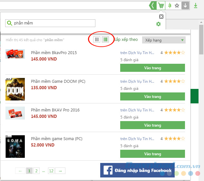
Task: Click the browser vertical scrollbar thumb
Action: point(201,40)
